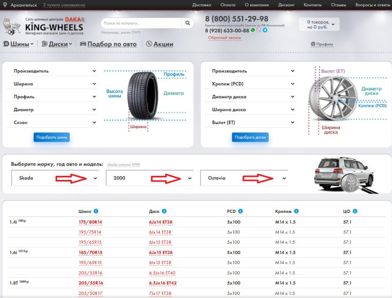Expand the tire Производитель dropdown
Screen dimensions: 392x298
[52, 71]
